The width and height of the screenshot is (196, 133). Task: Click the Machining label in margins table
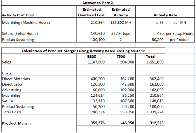click(39, 95)
